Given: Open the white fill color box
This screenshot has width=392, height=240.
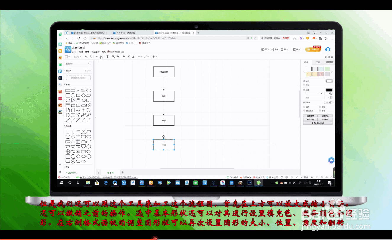Looking at the screenshot, I should pyautogui.click(x=329, y=81).
